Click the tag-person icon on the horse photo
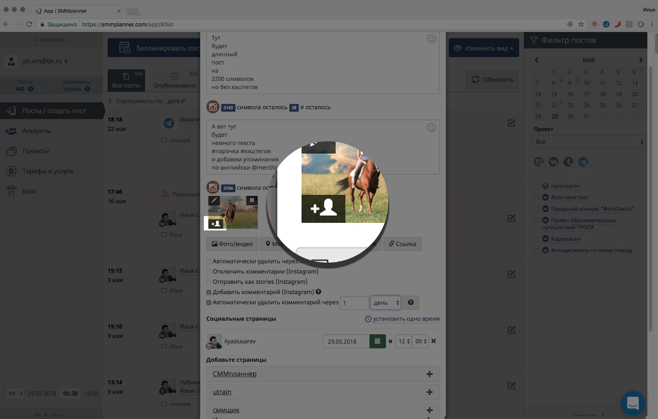658x419 pixels. [216, 224]
